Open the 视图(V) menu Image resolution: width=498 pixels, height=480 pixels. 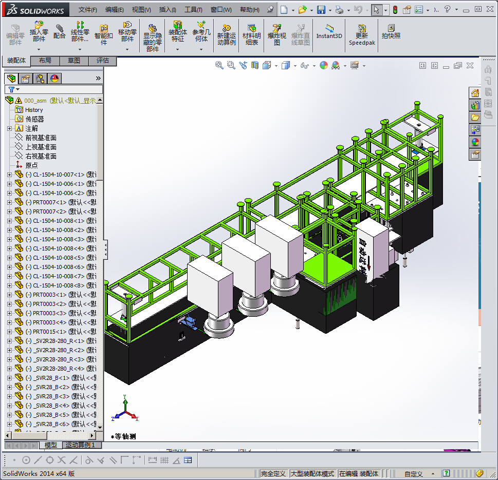click(141, 10)
